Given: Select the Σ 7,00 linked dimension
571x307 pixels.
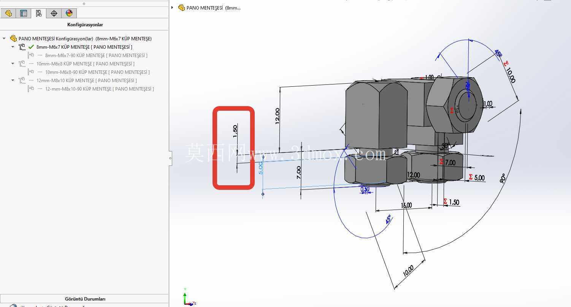Looking at the screenshot, I should tap(447, 162).
